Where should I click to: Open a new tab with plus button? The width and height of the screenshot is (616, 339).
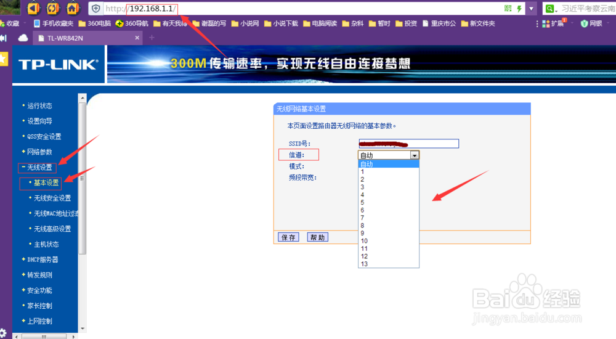point(152,38)
